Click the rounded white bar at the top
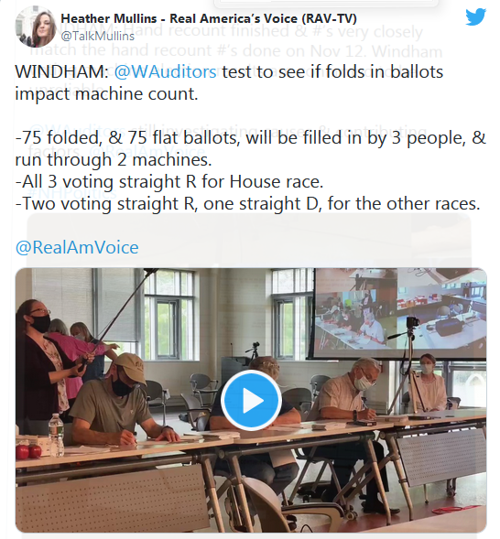 tap(326, 3)
